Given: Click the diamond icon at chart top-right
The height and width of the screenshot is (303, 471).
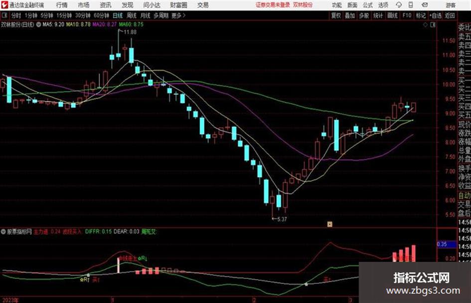Looking at the screenshot, I should coord(425,25).
